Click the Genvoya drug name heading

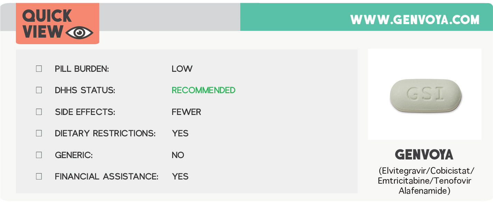pyautogui.click(x=424, y=154)
